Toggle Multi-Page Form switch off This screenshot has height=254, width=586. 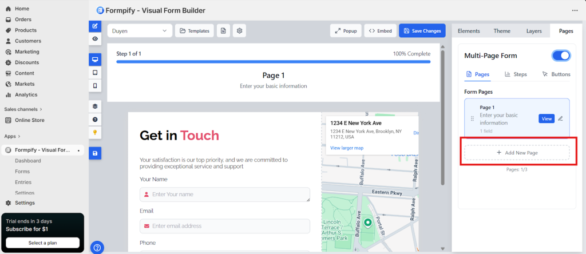point(561,55)
